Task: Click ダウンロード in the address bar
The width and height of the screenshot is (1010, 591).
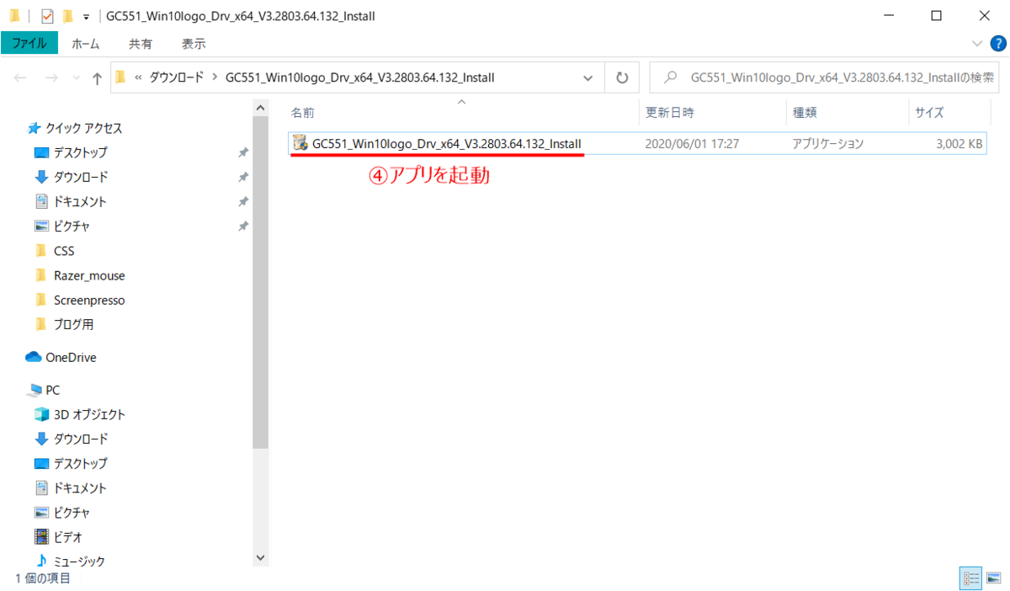Action: (x=177, y=77)
